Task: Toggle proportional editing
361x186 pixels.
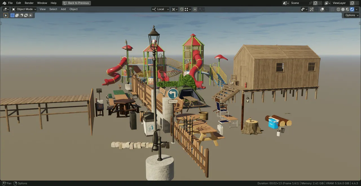Action: click(x=195, y=9)
